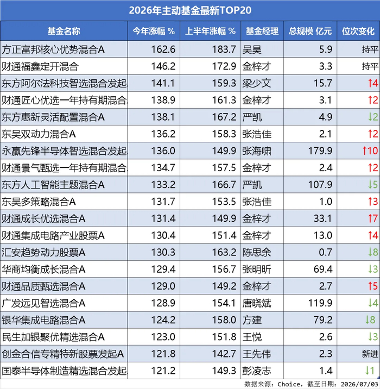Select the 基金名称 column header
The image size is (380, 389).
point(64,31)
